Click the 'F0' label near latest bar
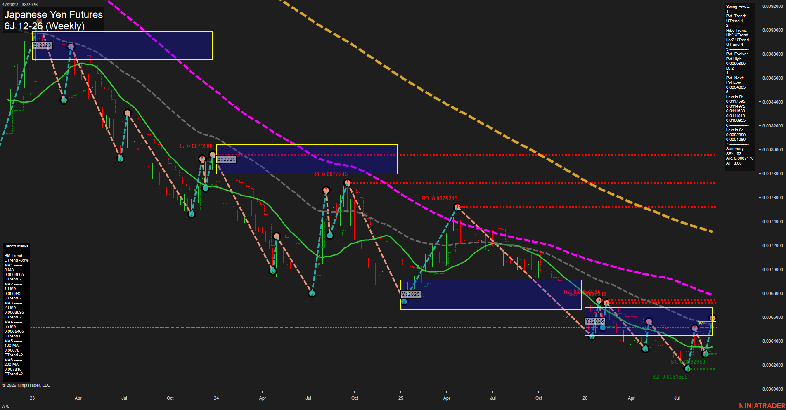The image size is (786, 410). point(701,324)
